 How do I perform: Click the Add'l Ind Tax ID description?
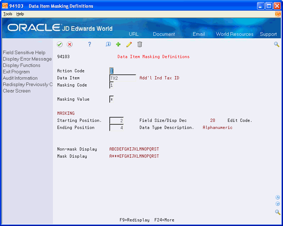159,78
